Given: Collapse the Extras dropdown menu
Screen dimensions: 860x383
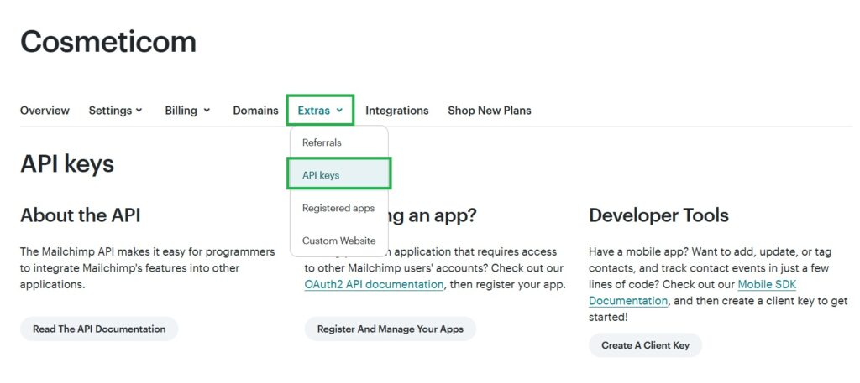Looking at the screenshot, I should tap(320, 111).
